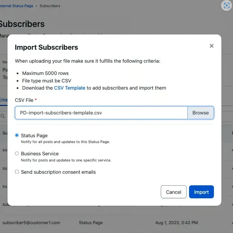Switch to the Email tab

[x=3, y=100]
